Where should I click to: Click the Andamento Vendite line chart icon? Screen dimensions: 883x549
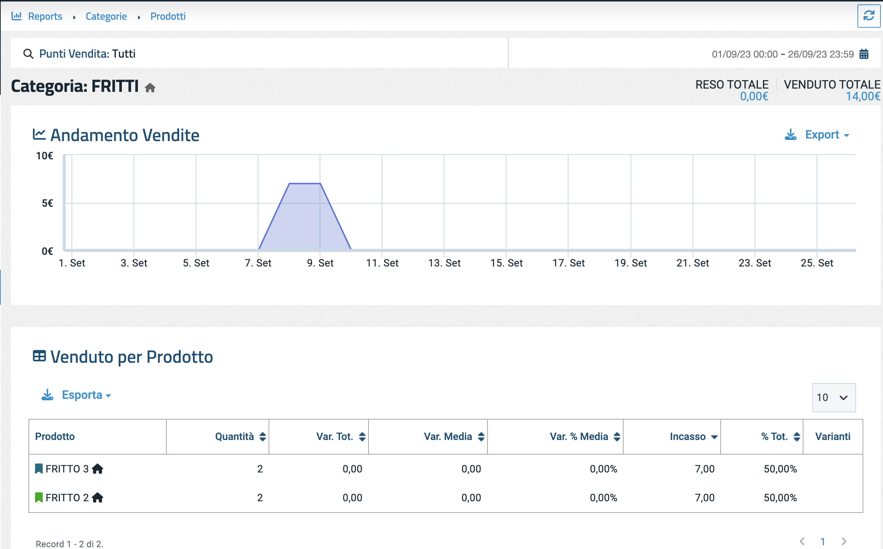pyautogui.click(x=39, y=134)
